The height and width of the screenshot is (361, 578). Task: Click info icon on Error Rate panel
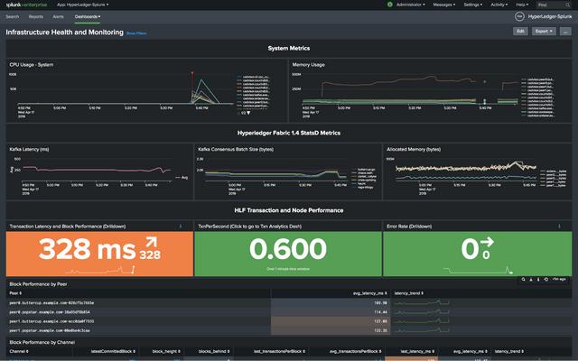pos(559,227)
